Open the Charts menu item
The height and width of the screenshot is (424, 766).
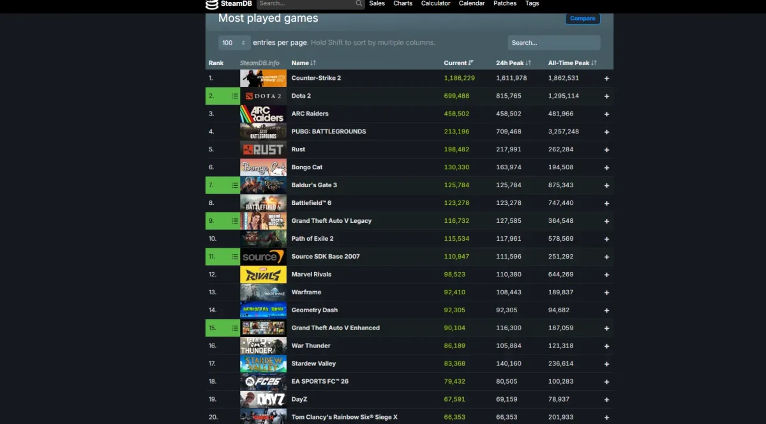[402, 4]
